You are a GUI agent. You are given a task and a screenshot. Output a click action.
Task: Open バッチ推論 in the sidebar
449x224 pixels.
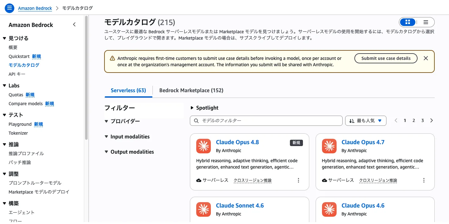pyautogui.click(x=20, y=162)
